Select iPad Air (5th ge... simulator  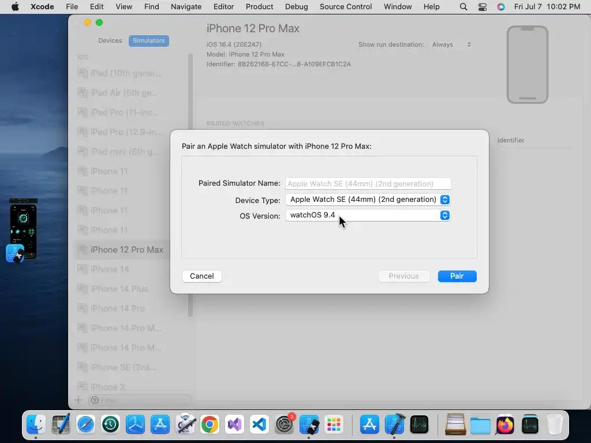(124, 93)
